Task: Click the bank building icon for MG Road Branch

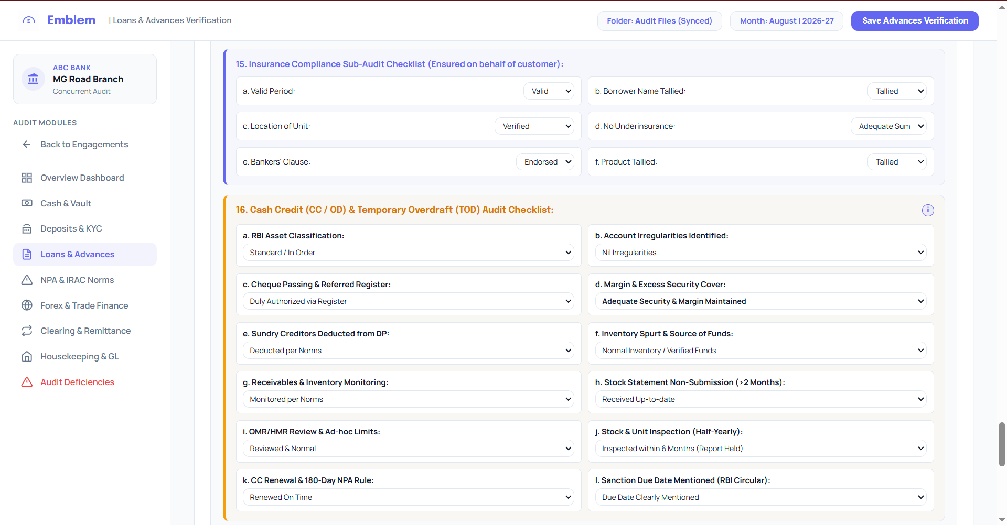Action: coord(33,79)
